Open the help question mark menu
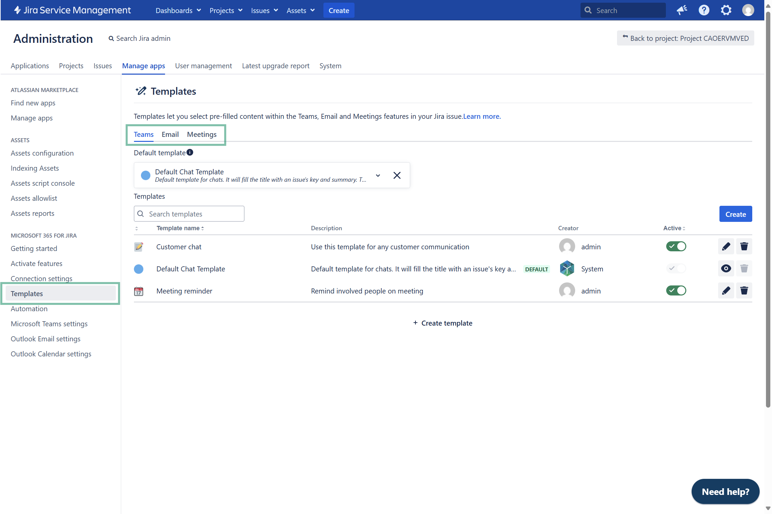The image size is (772, 514). click(x=704, y=10)
